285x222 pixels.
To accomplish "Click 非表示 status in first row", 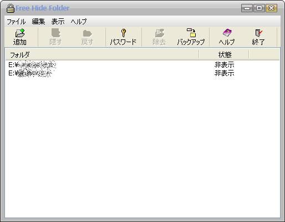I will pyautogui.click(x=225, y=65).
